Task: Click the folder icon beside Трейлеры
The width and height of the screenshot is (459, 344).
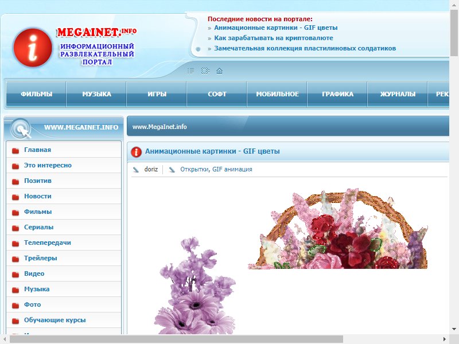Action: pos(15,259)
